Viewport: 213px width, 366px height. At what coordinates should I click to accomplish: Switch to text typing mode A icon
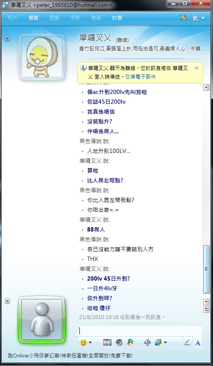tap(198, 343)
